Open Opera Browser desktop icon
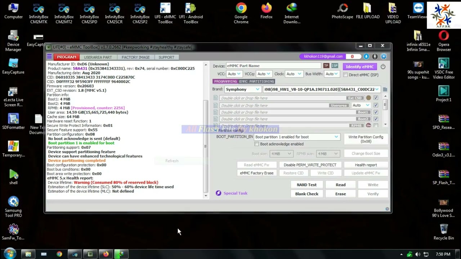The image size is (461, 259). pos(444,41)
